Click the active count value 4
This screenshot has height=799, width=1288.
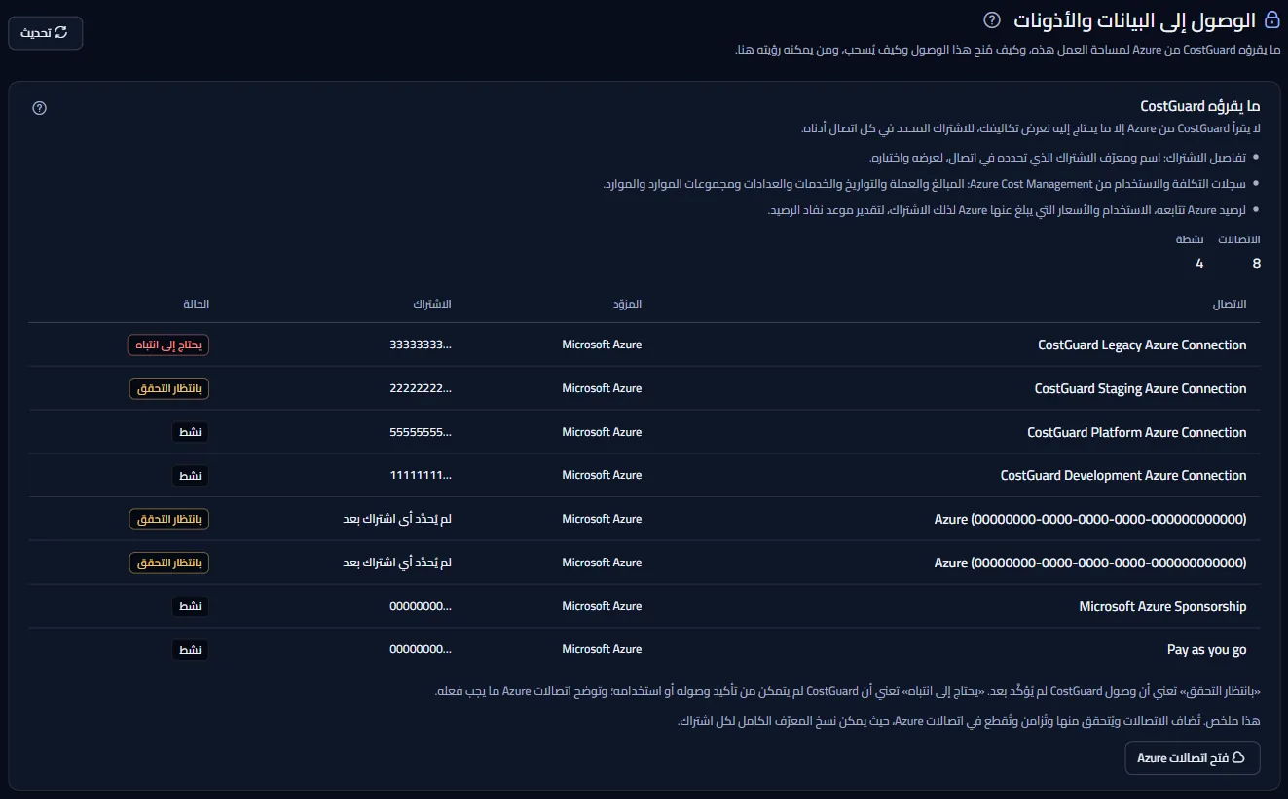click(1199, 264)
